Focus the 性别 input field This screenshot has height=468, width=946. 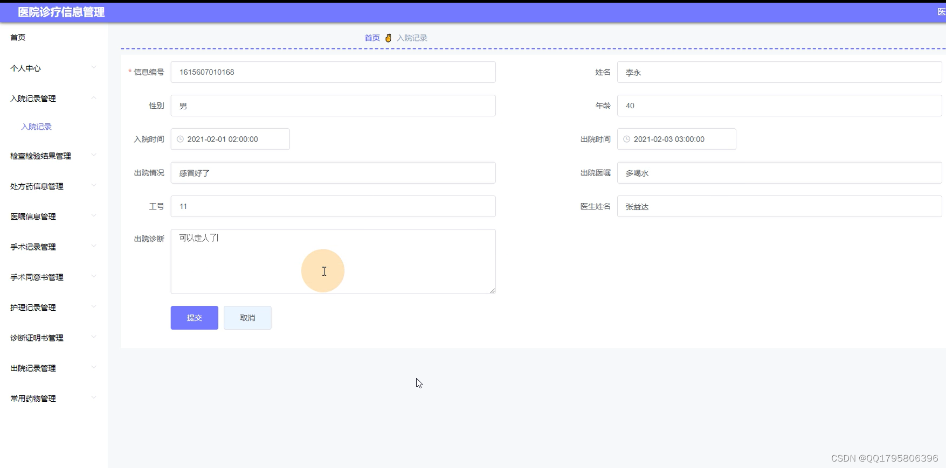pos(333,106)
